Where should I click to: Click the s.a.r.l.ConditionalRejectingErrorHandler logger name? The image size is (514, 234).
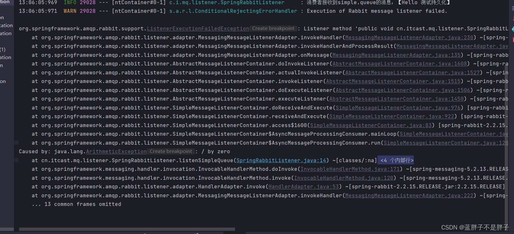pyautogui.click(x=233, y=11)
